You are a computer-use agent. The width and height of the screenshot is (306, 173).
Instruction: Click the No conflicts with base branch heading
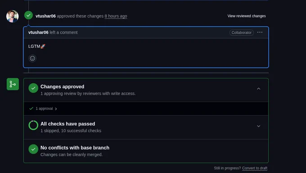coord(75,148)
